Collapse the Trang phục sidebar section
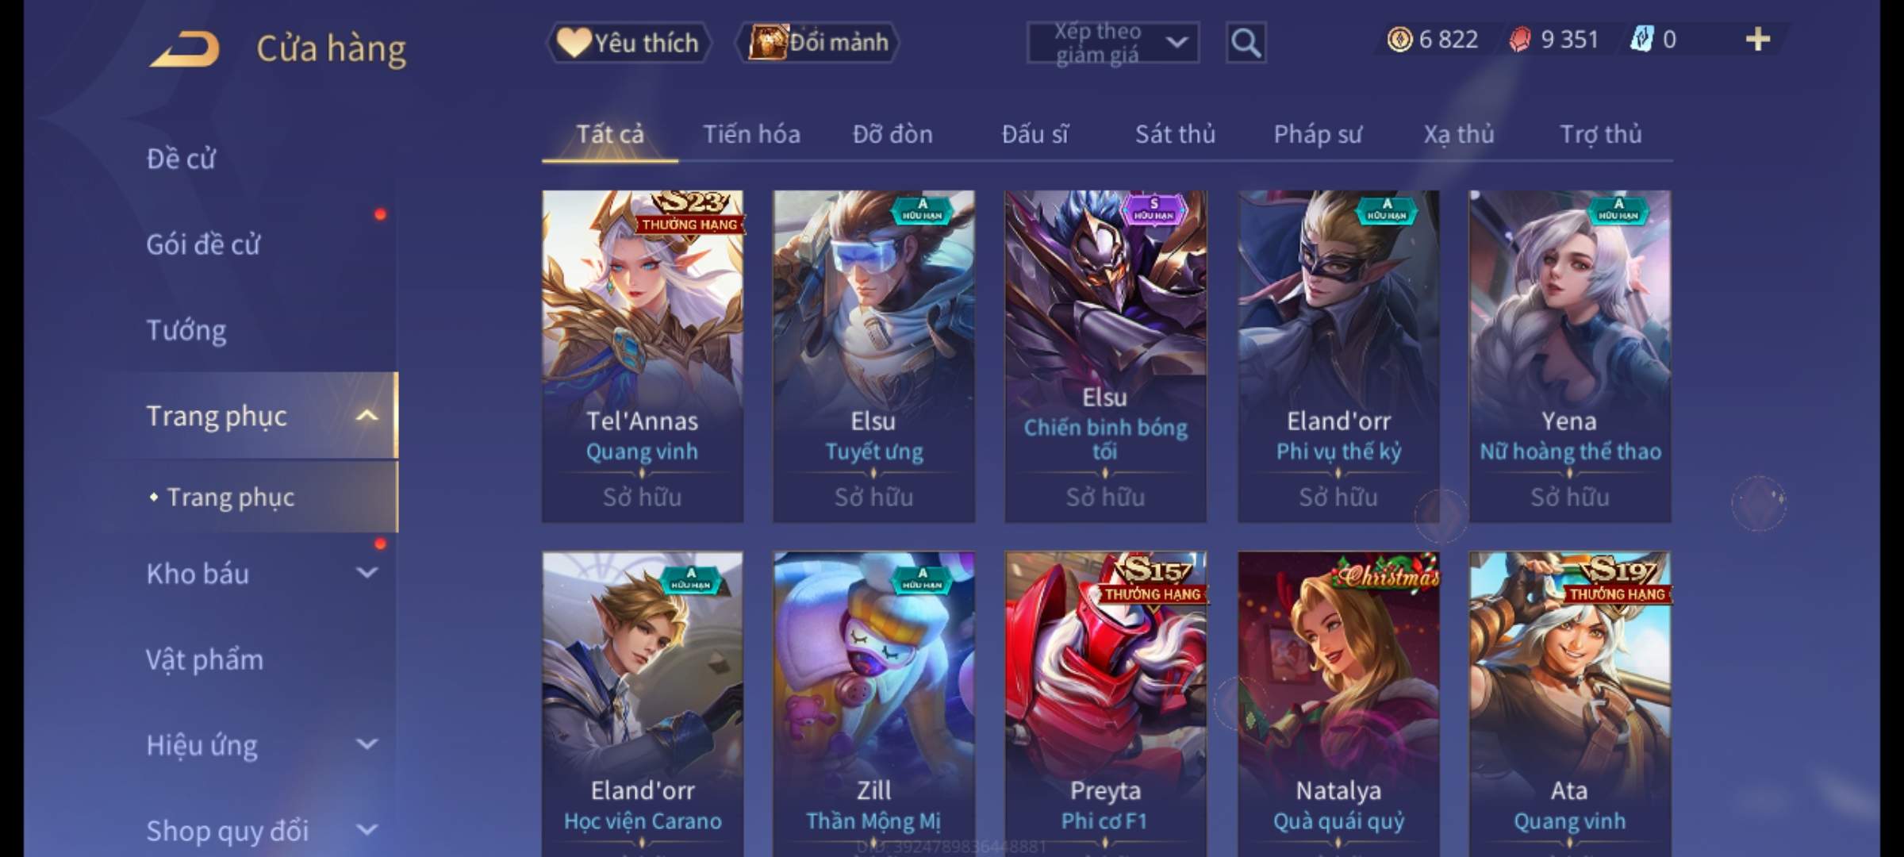 [367, 416]
